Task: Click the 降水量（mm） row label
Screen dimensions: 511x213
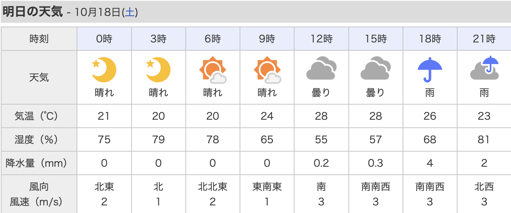Action: pos(39,163)
